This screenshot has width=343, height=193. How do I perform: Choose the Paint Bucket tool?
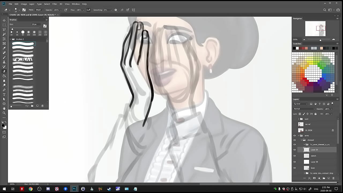coord(4,76)
